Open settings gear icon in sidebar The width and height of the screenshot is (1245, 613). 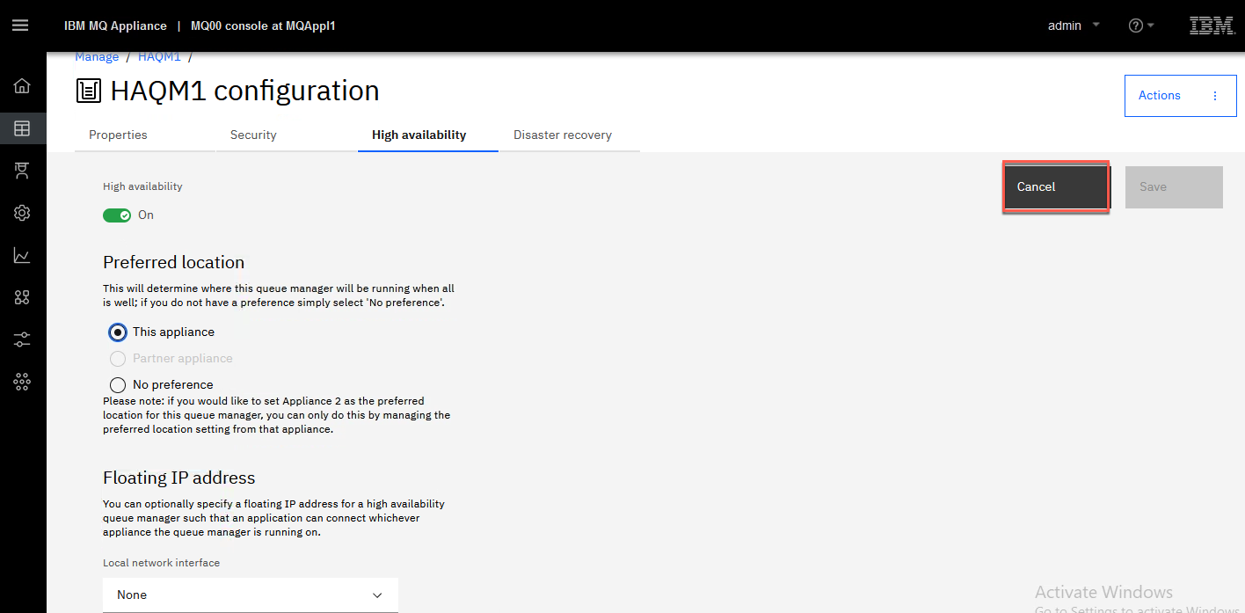click(x=22, y=213)
